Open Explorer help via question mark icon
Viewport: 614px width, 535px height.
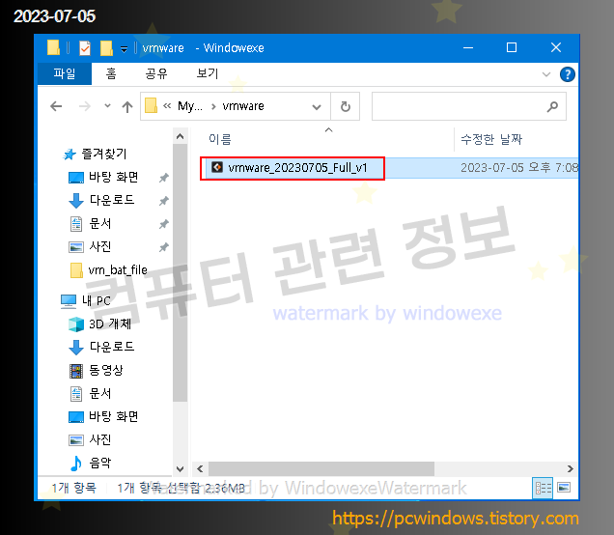pyautogui.click(x=568, y=74)
